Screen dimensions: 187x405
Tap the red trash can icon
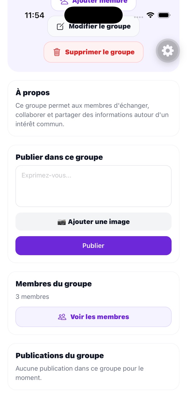click(57, 52)
